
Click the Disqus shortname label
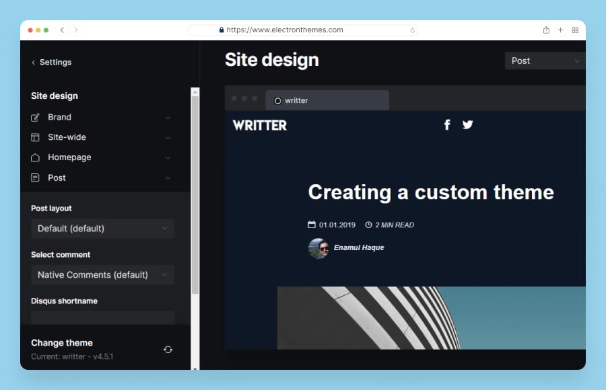click(64, 301)
